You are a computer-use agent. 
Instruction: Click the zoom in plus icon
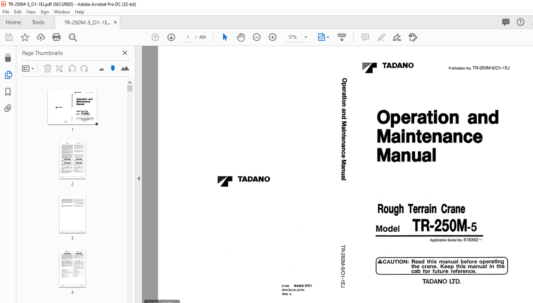click(273, 37)
